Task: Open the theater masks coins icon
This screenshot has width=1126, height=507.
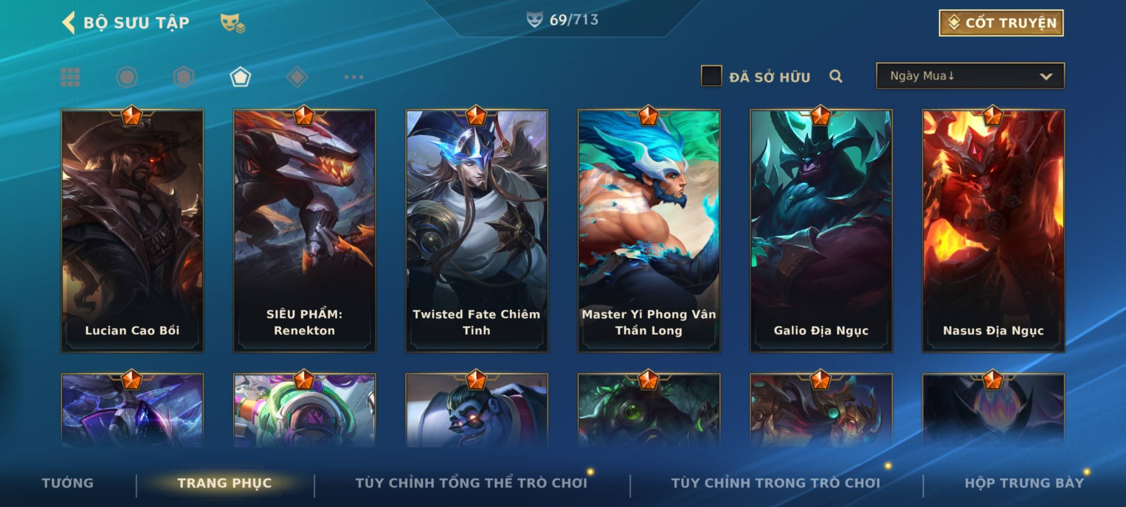Action: point(233,23)
